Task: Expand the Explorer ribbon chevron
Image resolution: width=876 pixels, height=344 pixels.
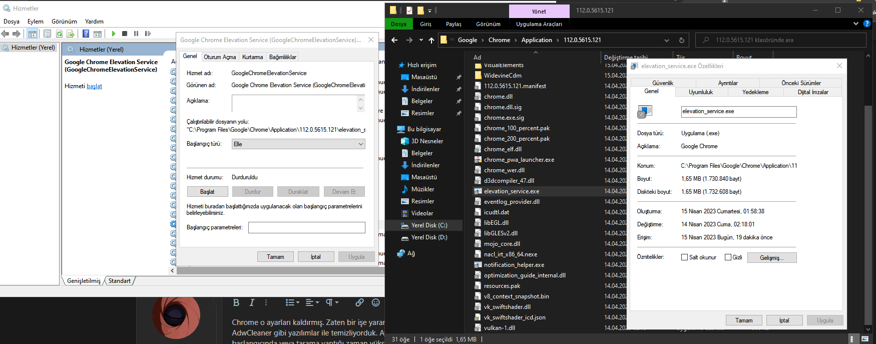Action: click(x=855, y=24)
